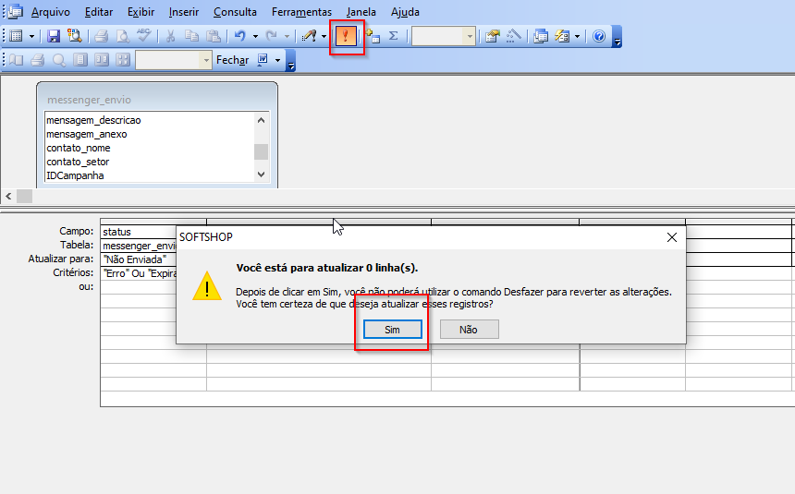
Task: Click the Run query exclamation icon
Action: (347, 36)
